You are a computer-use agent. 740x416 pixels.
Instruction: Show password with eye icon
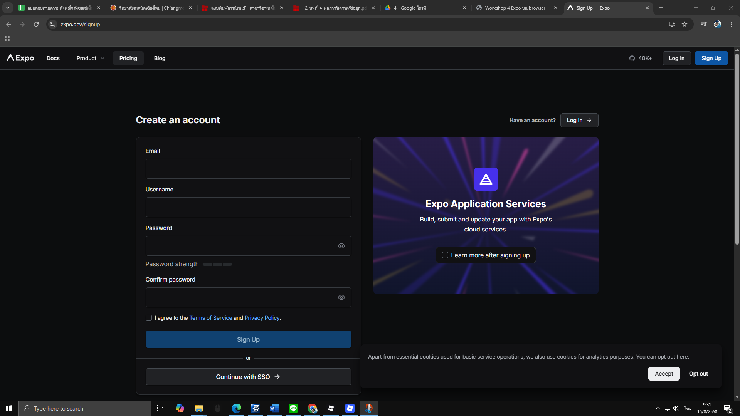[x=341, y=246]
